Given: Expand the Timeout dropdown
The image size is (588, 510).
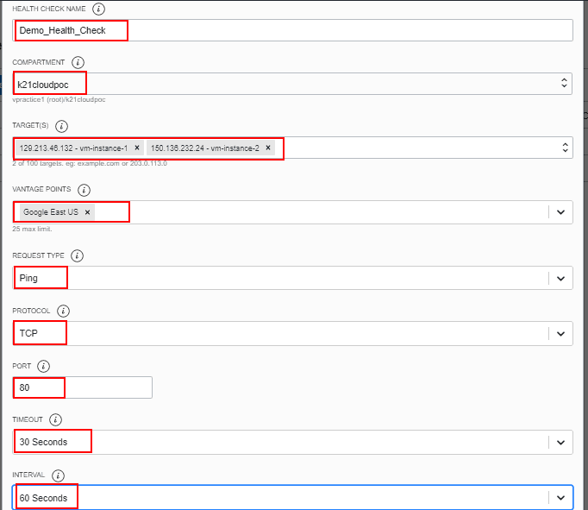Looking at the screenshot, I should (x=560, y=443).
